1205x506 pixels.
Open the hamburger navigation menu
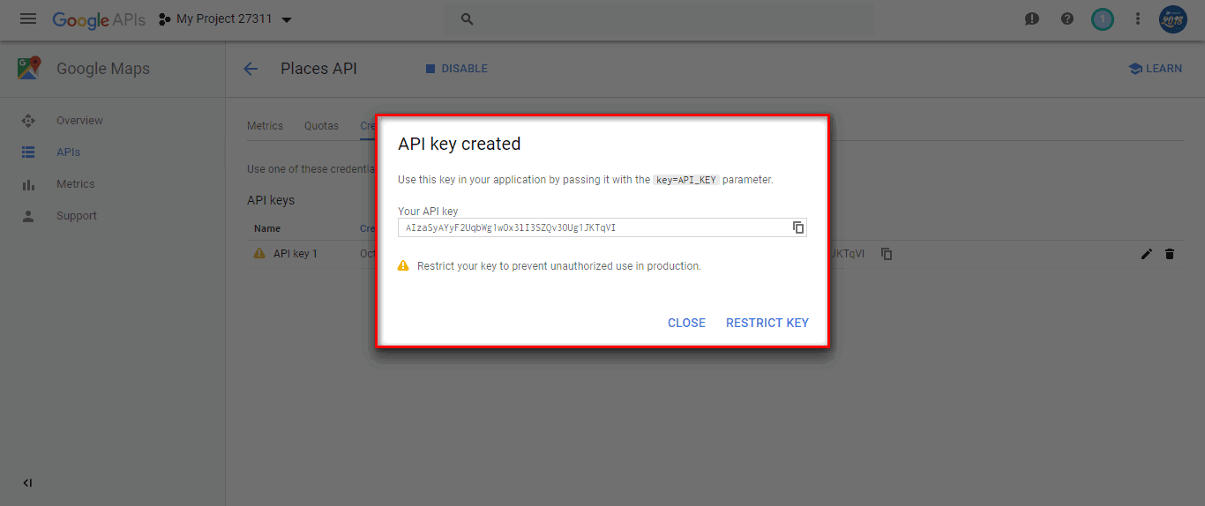pos(28,19)
